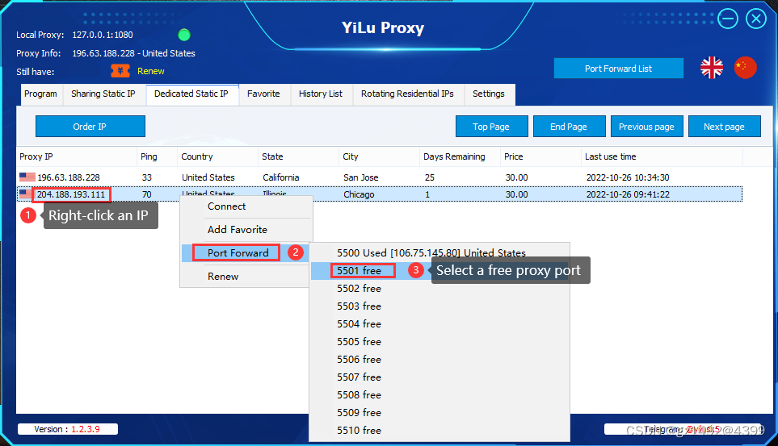
Task: Click the Order IP button
Action: pyautogui.click(x=90, y=127)
